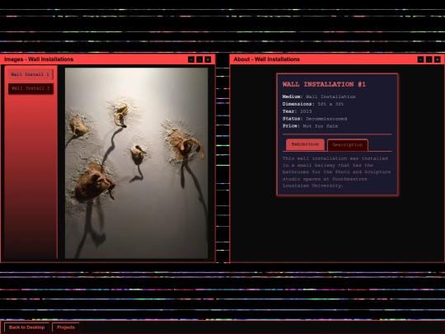Viewport: 445px width, 334px height.
Task: Click the Back to Desktop button
Action: coord(26,327)
